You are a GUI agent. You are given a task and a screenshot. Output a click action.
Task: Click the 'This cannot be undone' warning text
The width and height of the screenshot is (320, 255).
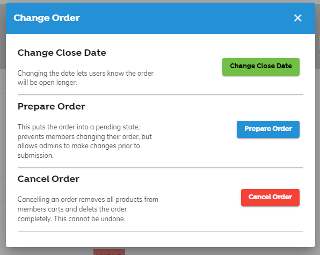click(90, 218)
